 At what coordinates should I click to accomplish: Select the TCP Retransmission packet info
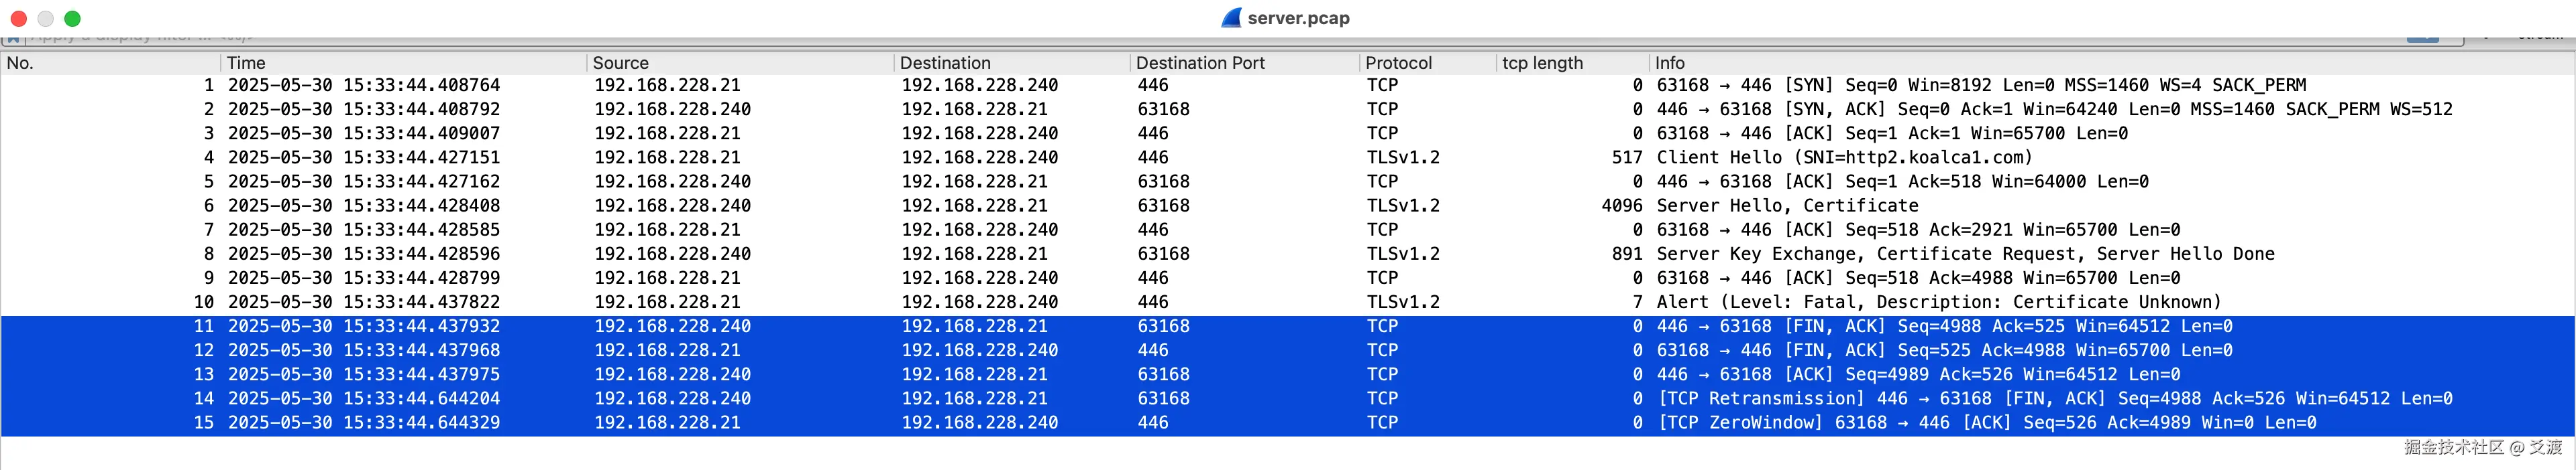2054,398
